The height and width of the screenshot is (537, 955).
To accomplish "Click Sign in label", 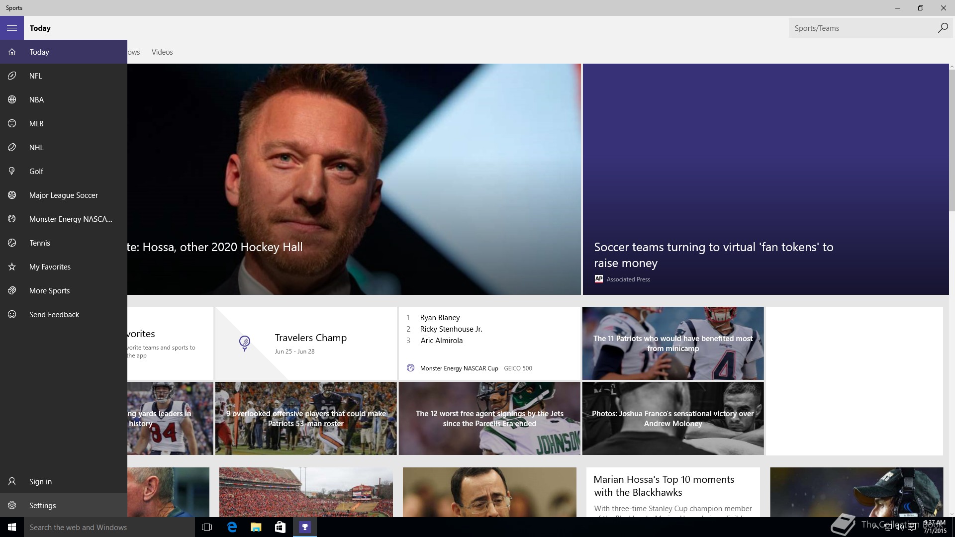I will tap(40, 482).
